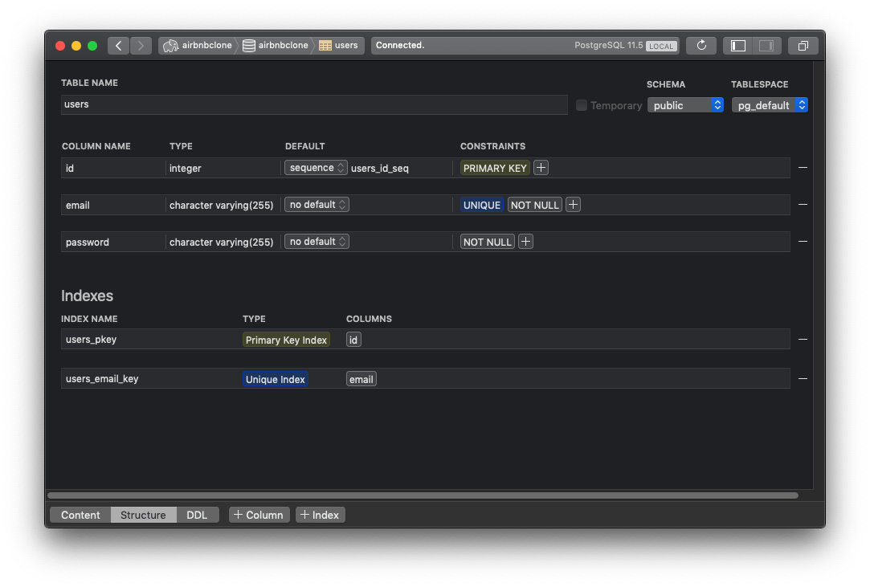Click the refresh icon in the toolbar

pyautogui.click(x=701, y=46)
